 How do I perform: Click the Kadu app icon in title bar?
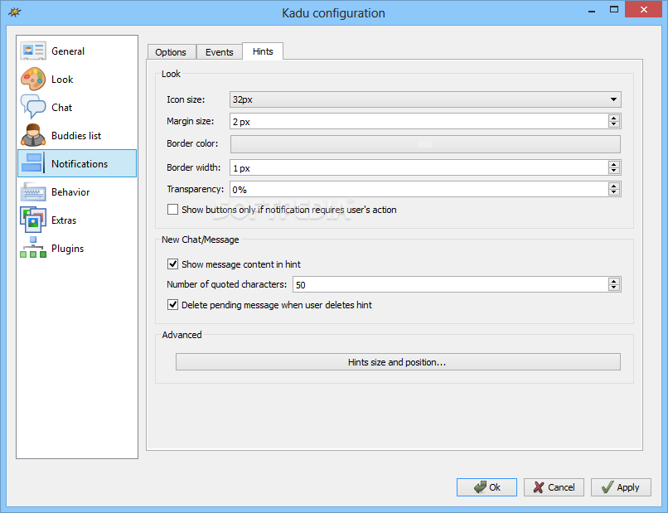point(14,12)
